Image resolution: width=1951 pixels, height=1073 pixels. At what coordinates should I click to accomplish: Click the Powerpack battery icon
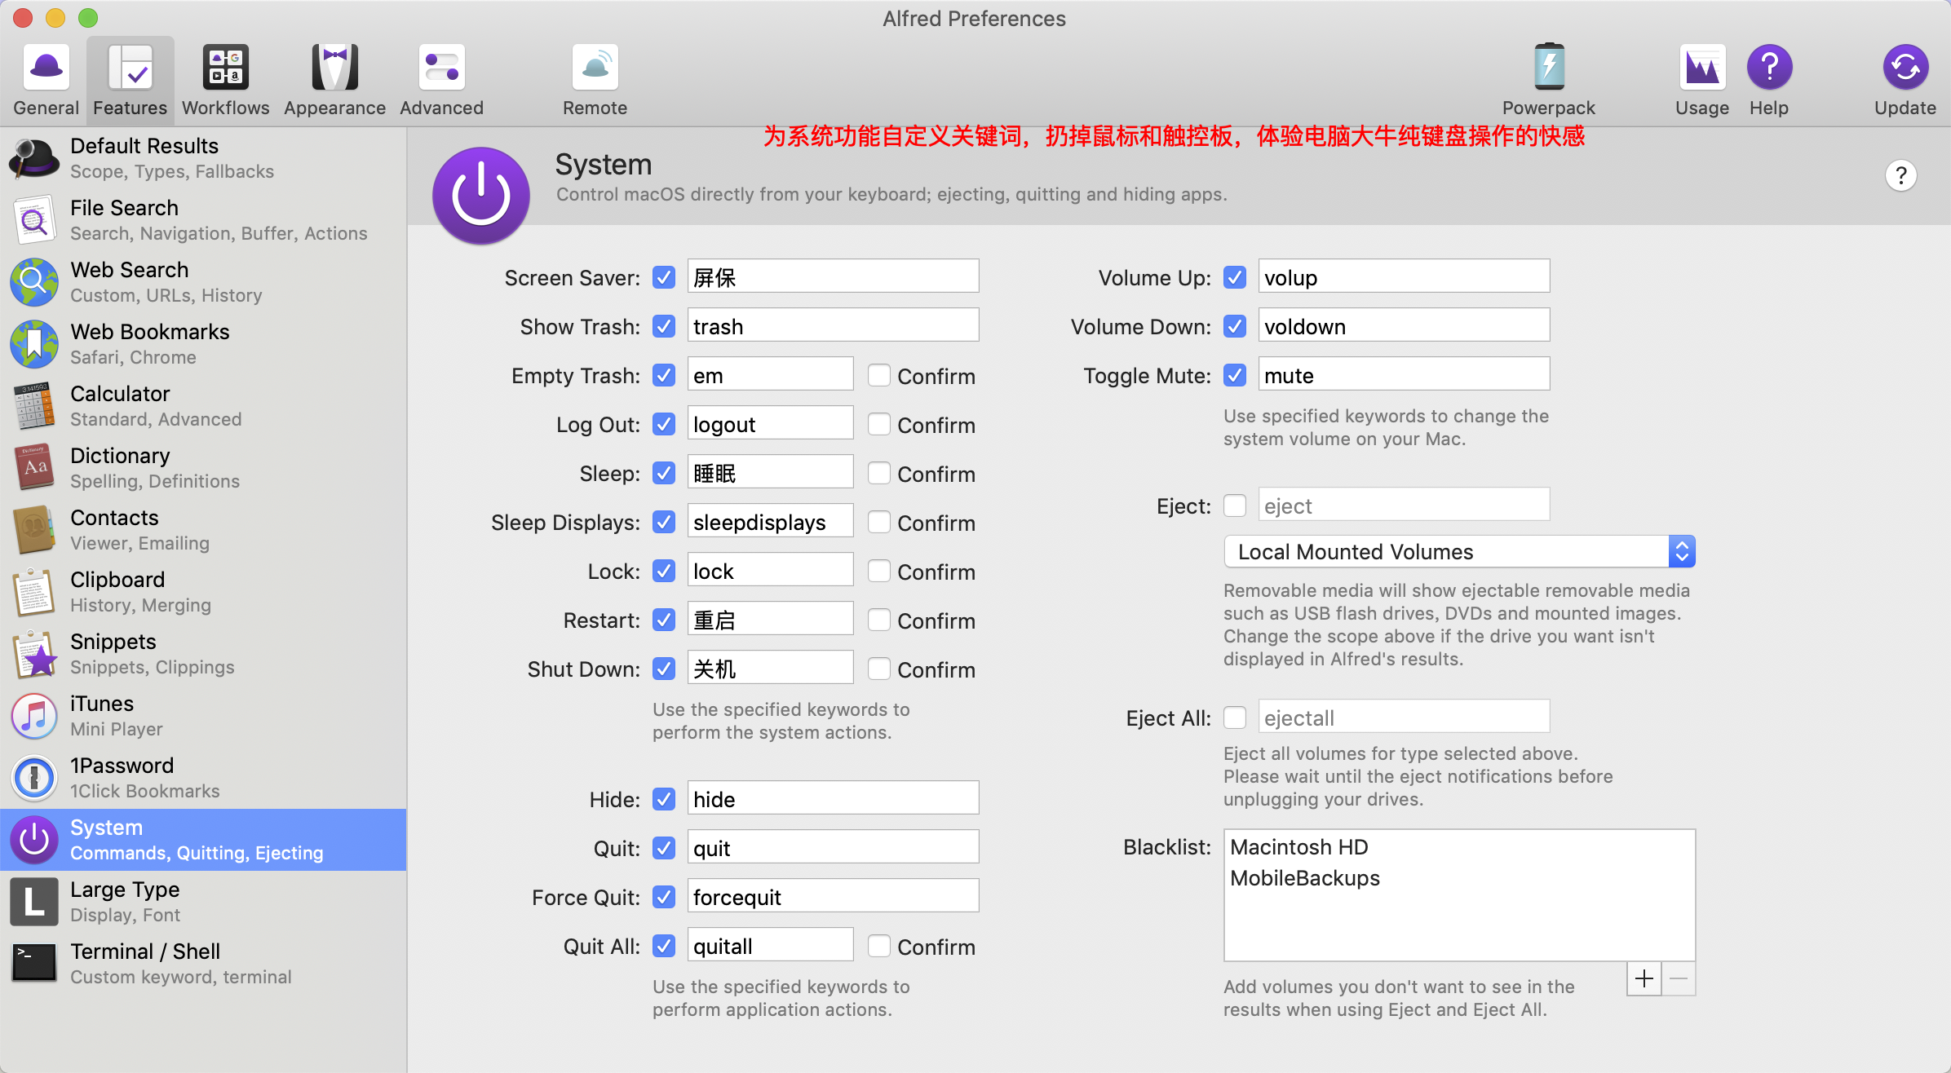point(1548,68)
